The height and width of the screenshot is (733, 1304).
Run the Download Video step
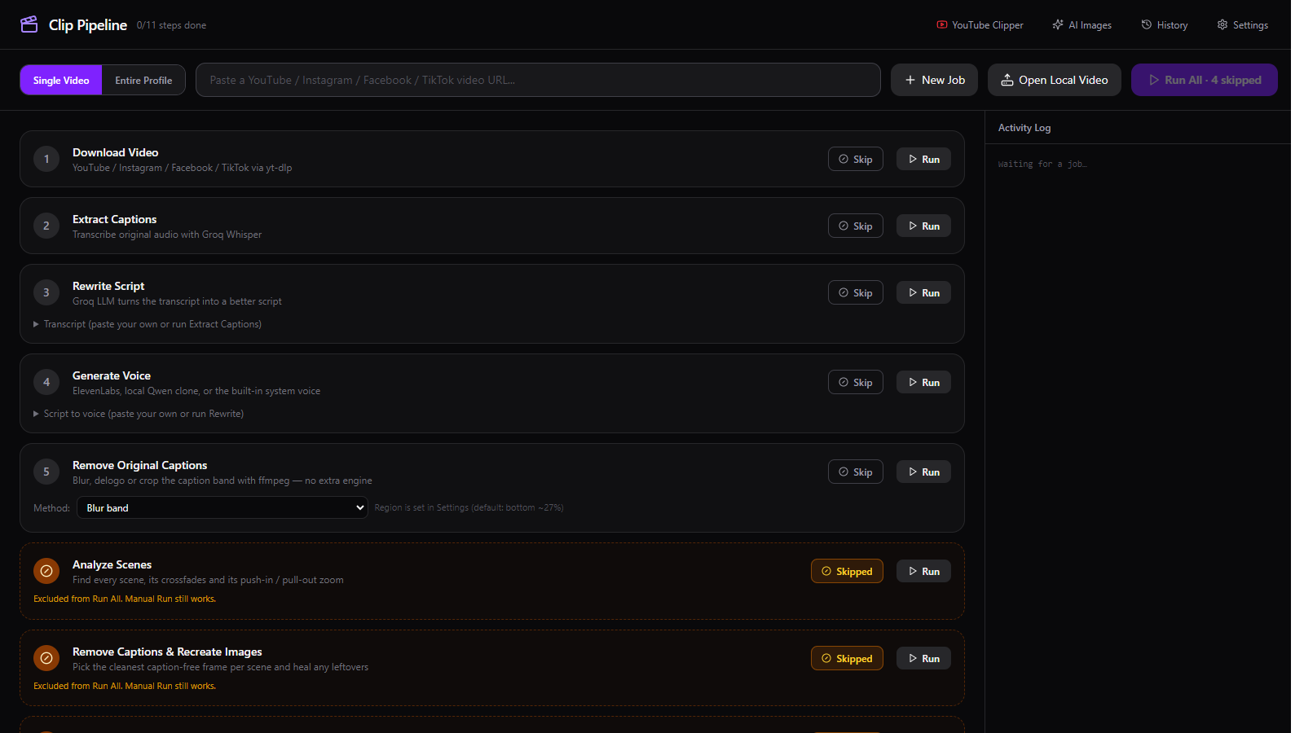click(923, 159)
